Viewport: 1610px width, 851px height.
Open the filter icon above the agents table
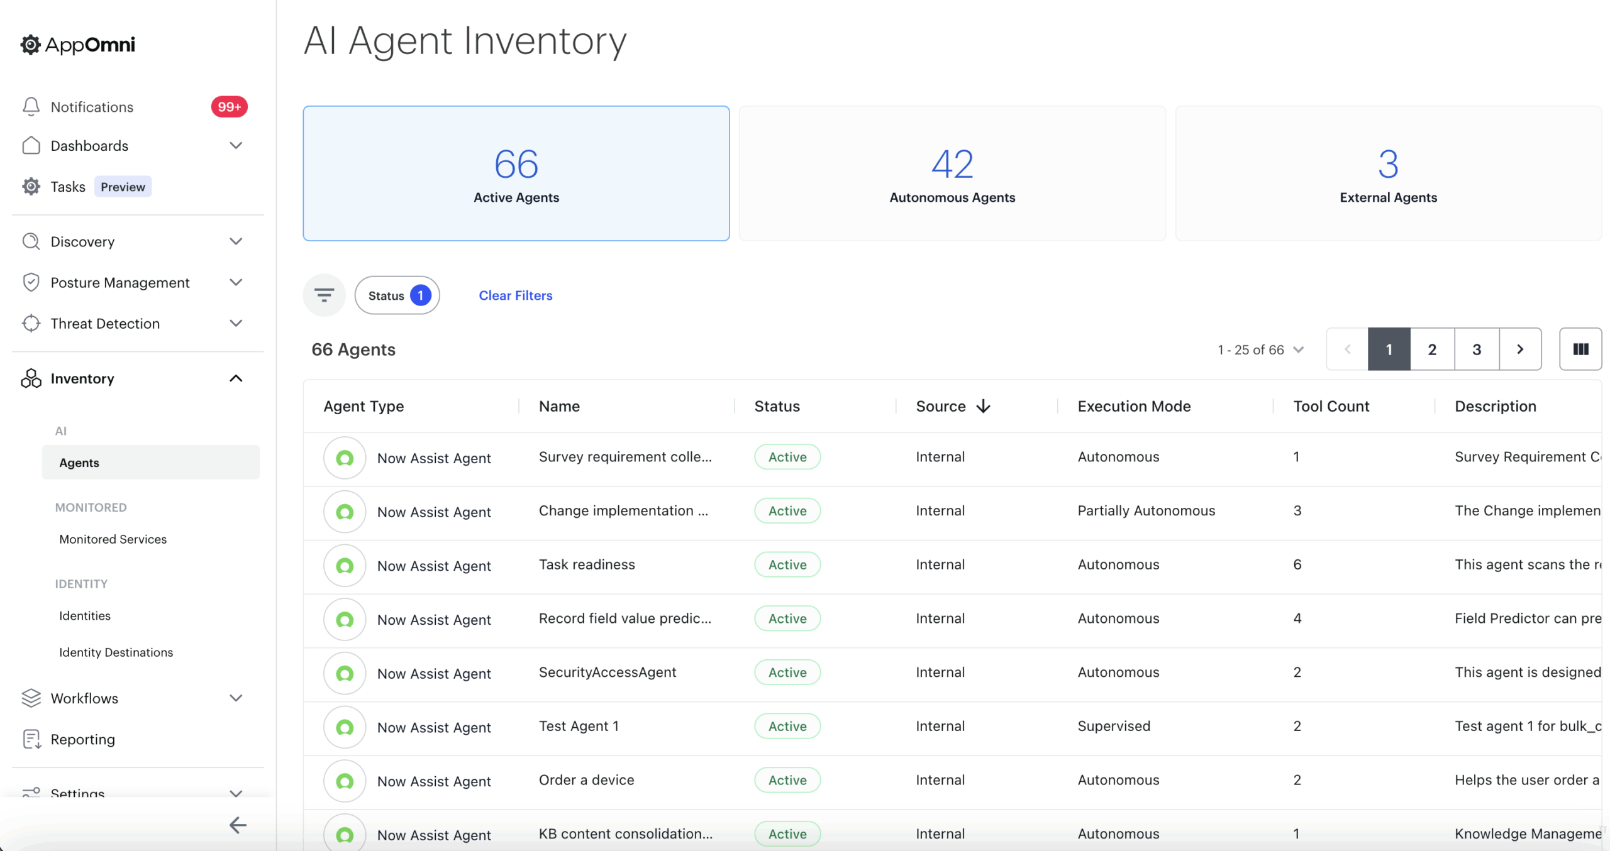coord(324,294)
